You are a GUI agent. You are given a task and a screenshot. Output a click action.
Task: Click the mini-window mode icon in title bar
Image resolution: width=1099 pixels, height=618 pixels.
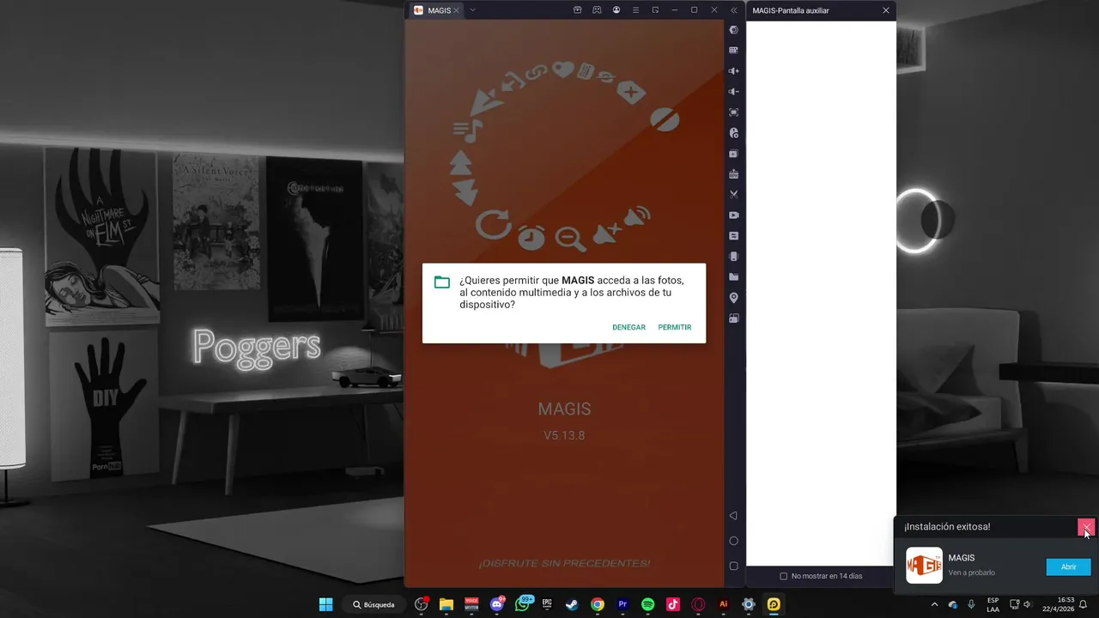point(655,10)
